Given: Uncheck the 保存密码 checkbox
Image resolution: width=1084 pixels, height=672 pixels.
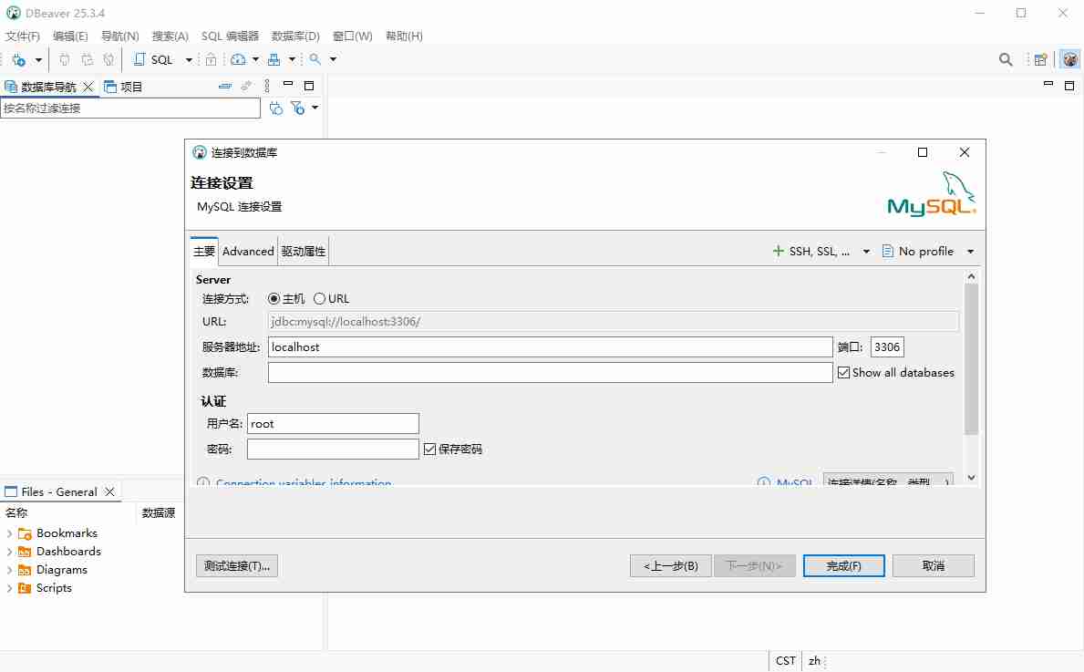Looking at the screenshot, I should click(428, 448).
